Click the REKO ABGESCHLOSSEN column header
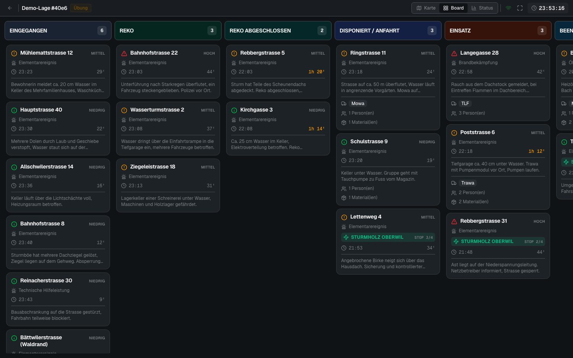The image size is (573, 358). pyautogui.click(x=278, y=31)
